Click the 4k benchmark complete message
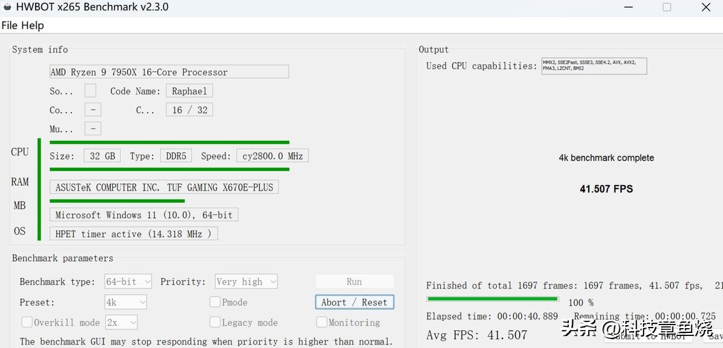The image size is (723, 348). click(606, 158)
